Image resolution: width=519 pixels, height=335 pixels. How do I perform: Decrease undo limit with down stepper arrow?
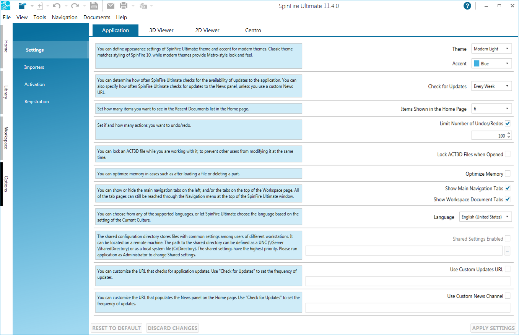[509, 138]
